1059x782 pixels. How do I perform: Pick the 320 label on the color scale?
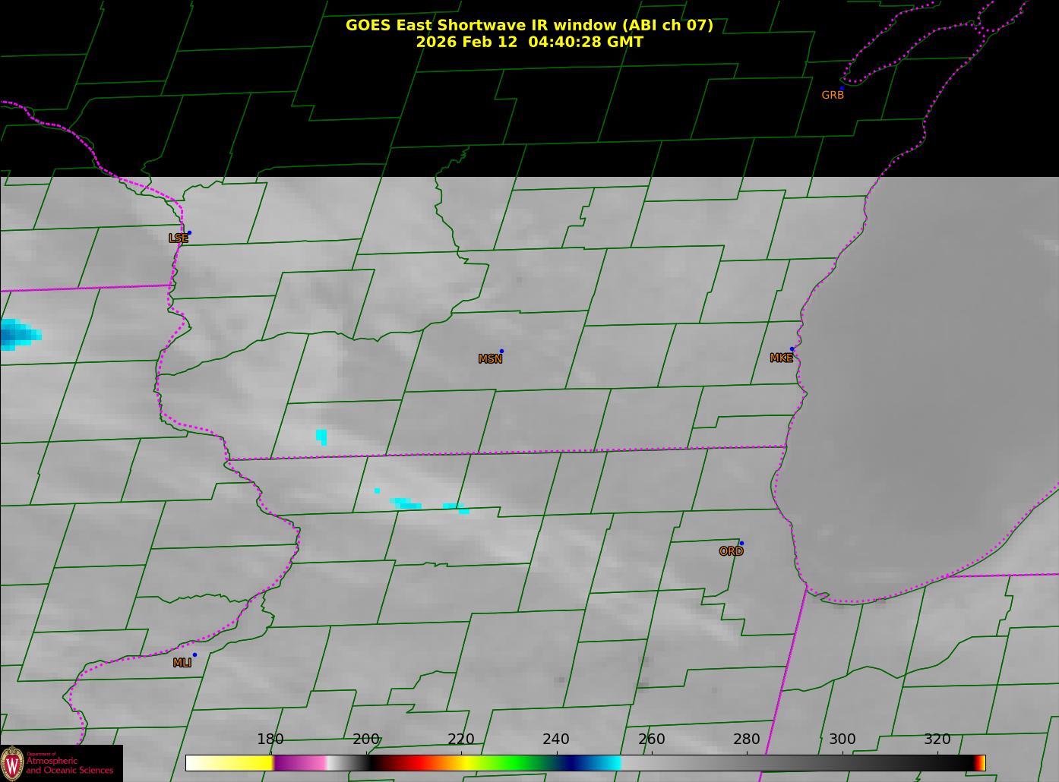[x=937, y=739]
